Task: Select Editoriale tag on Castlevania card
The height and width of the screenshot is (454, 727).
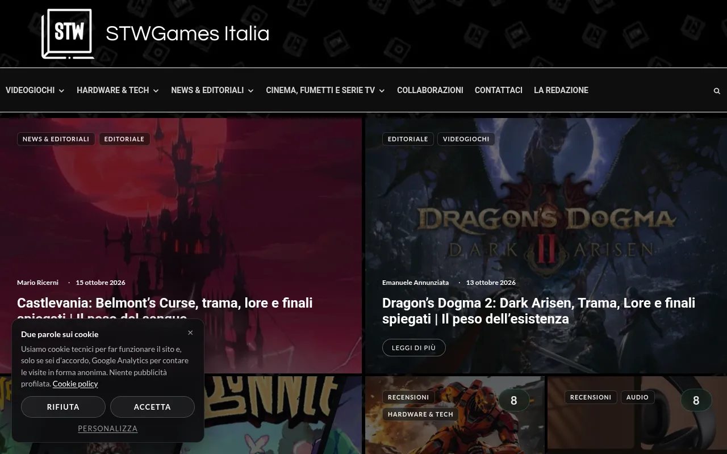Action: pos(124,139)
